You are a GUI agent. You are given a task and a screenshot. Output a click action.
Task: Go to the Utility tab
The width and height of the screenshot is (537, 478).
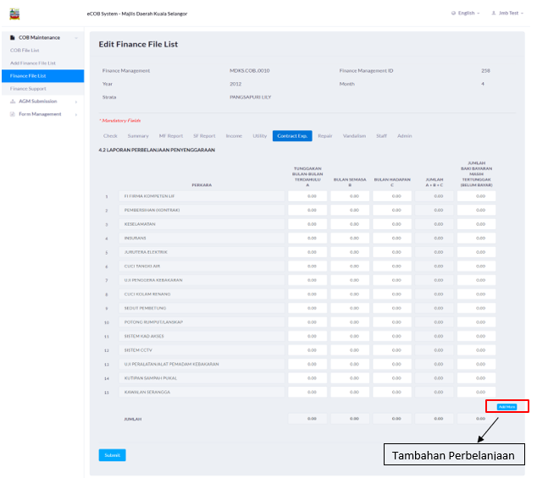point(259,135)
